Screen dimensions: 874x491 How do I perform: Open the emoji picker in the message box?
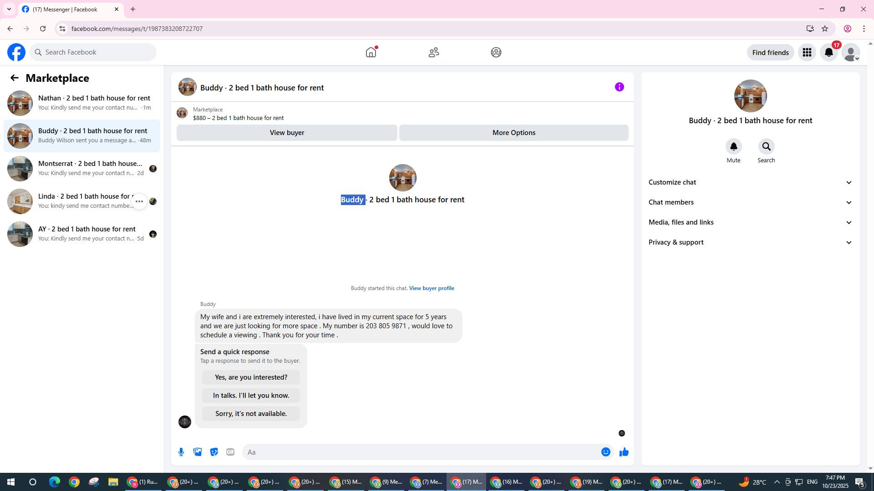(x=605, y=452)
